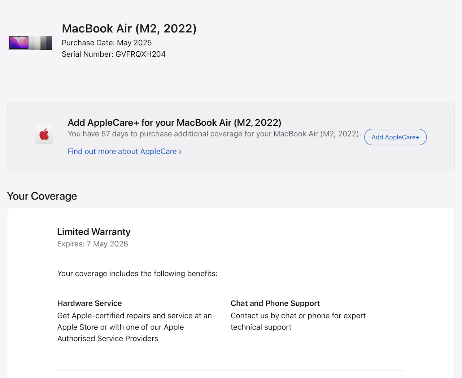Click the Apple-certified repairs description paragraph
This screenshot has height=378, width=462.
click(134, 327)
